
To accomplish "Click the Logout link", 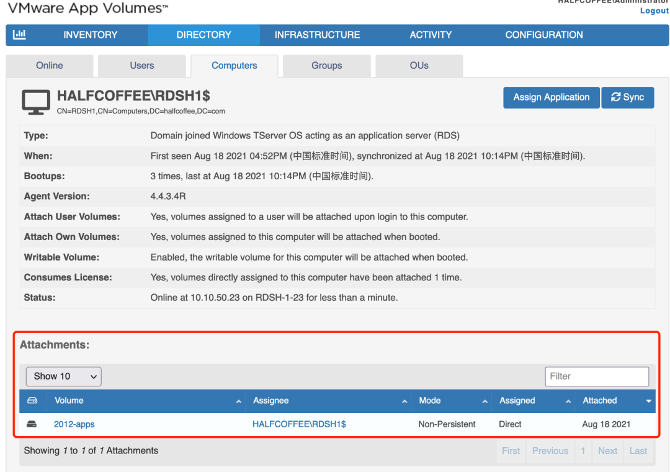I will tap(654, 11).
